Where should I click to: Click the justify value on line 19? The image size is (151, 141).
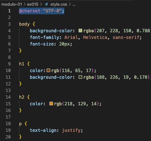coord(71,130)
